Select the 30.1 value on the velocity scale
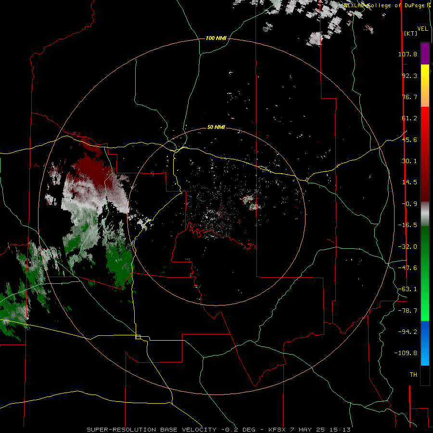 tap(409, 161)
